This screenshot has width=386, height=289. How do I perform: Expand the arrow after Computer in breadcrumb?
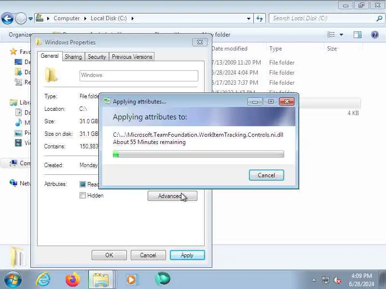point(85,18)
